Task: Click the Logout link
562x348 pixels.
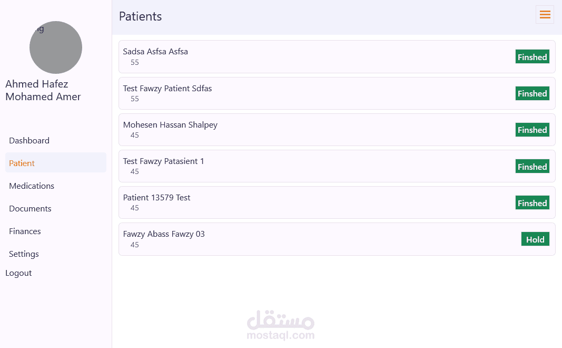Action: pyautogui.click(x=18, y=273)
